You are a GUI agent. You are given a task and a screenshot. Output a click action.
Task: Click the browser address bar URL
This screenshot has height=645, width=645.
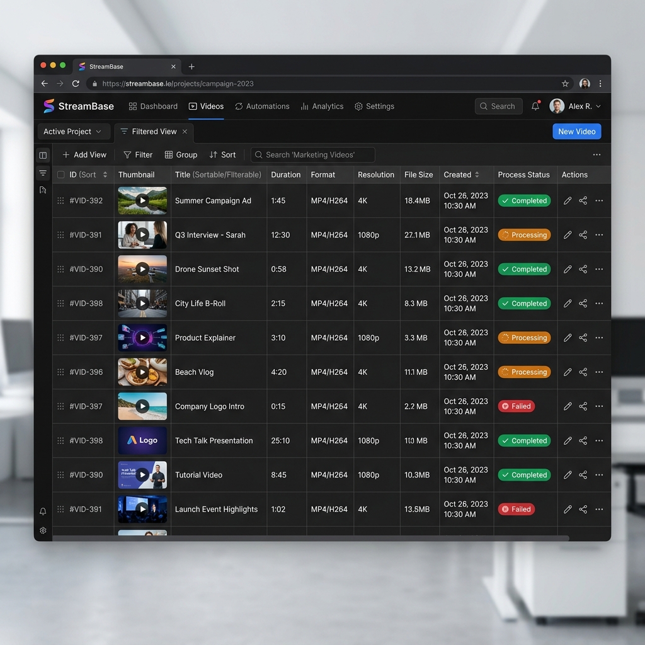coord(178,84)
